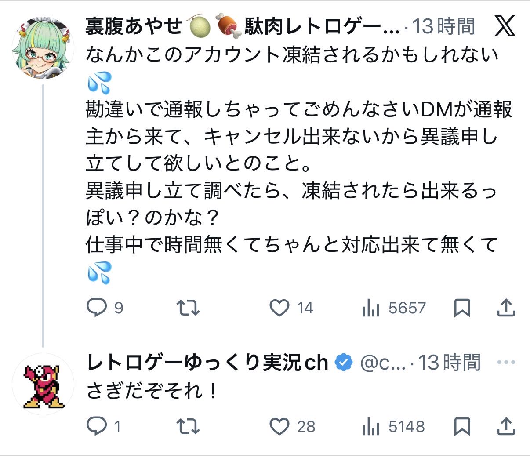Share the さぎだぞそれ! reply
The width and height of the screenshot is (530, 461).
tap(506, 426)
